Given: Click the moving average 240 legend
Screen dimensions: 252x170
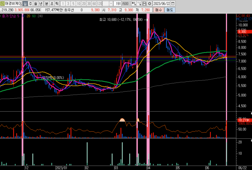Looking at the screenshot, I should coord(40,16).
